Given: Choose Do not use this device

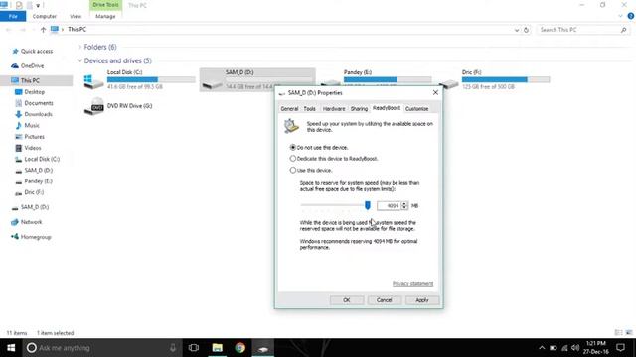Looking at the screenshot, I should 319,148.
